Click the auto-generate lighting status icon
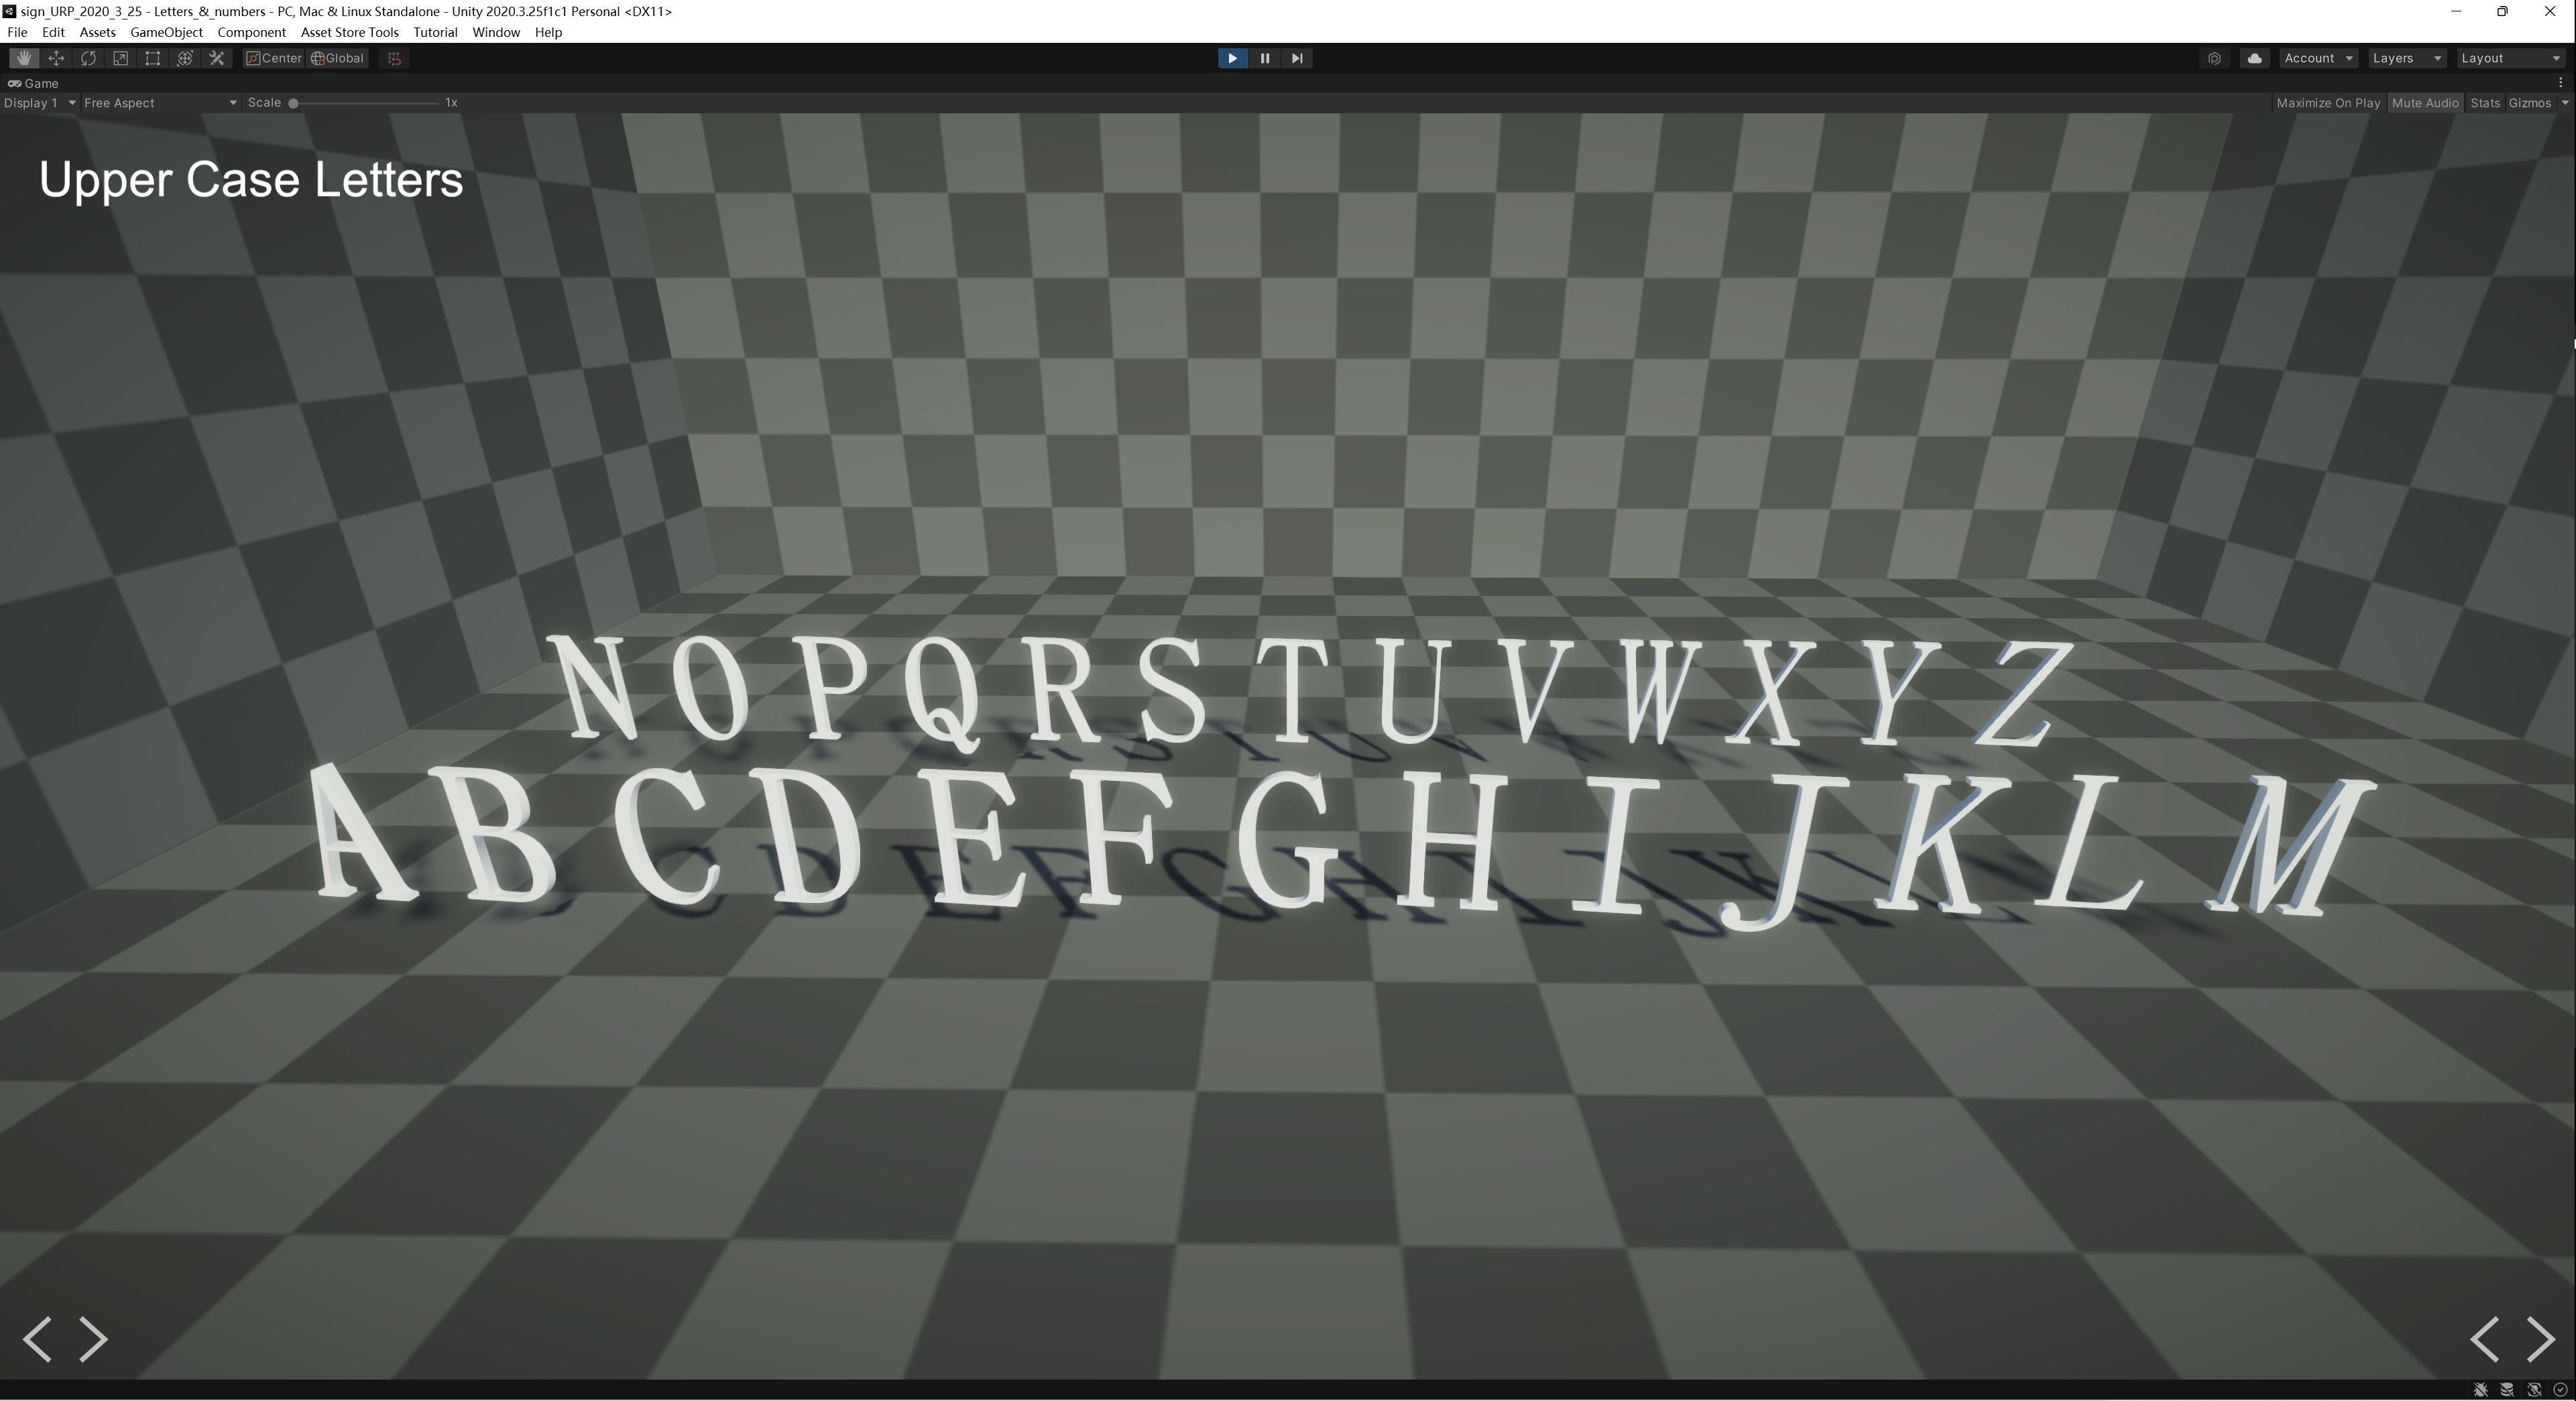 click(2534, 1390)
